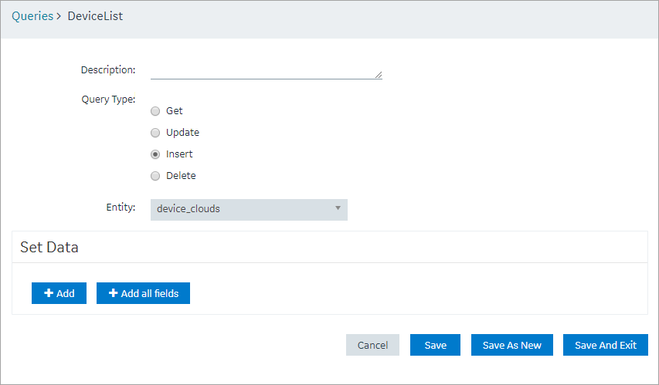Click Save As New
Viewport: 659px width, 385px height.
[x=512, y=345]
